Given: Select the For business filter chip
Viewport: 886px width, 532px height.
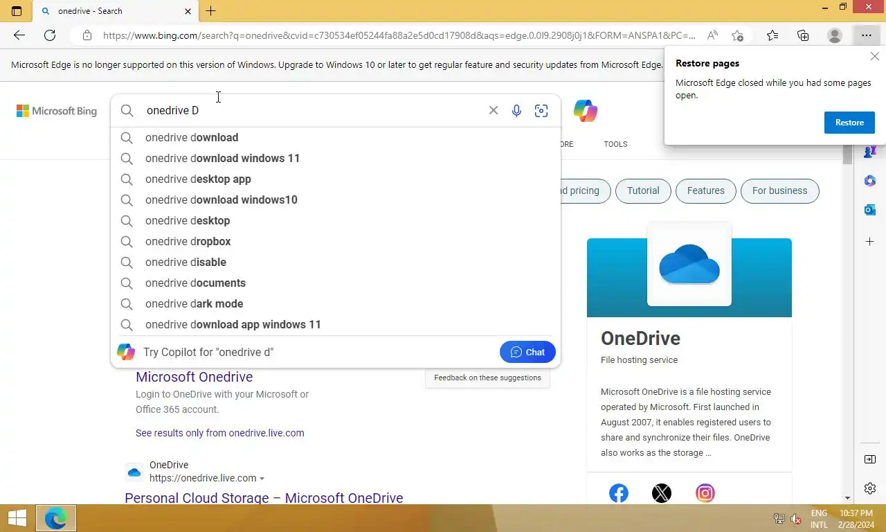Looking at the screenshot, I should click(x=779, y=190).
